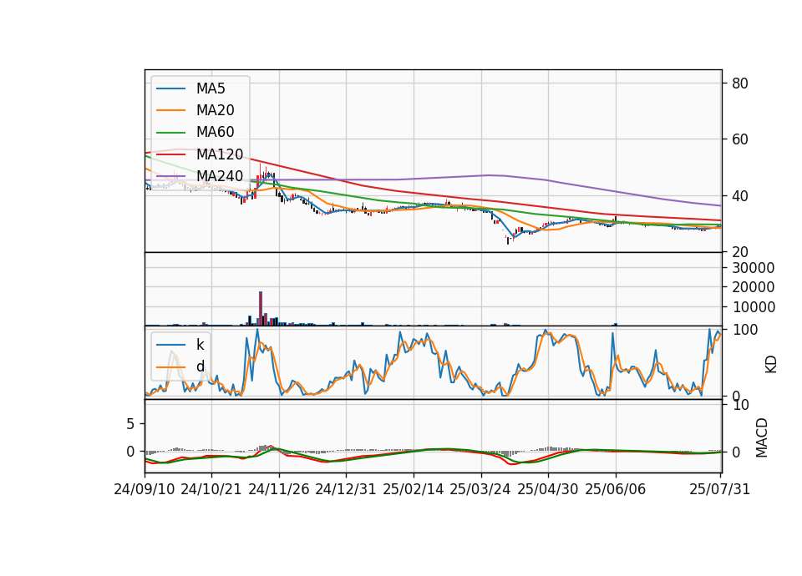Click the date label 24/11/26
Image resolution: width=802 pixels, height=576 pixels.
(x=279, y=489)
